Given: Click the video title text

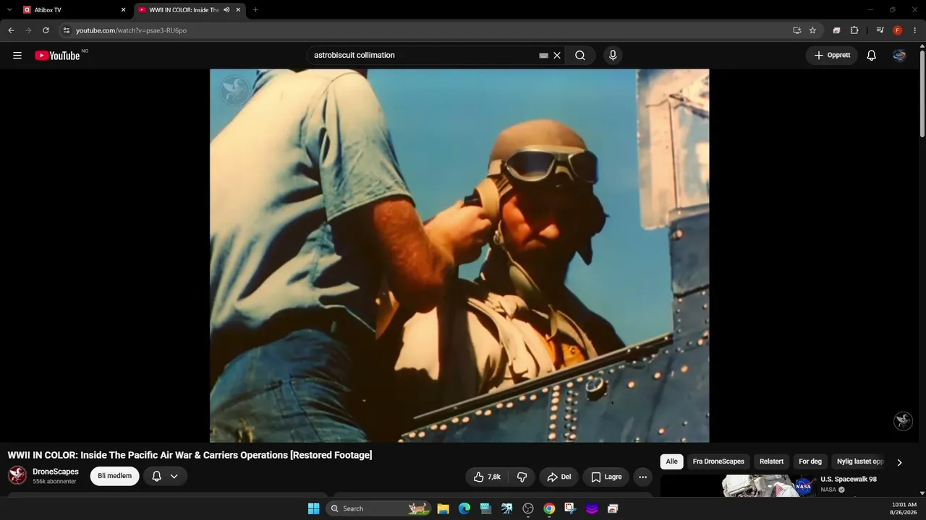Looking at the screenshot, I should pyautogui.click(x=190, y=455).
